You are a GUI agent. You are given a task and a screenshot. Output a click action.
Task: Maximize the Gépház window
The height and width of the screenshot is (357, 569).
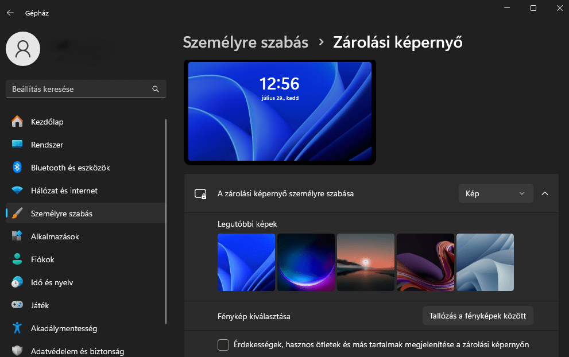pos(533,8)
